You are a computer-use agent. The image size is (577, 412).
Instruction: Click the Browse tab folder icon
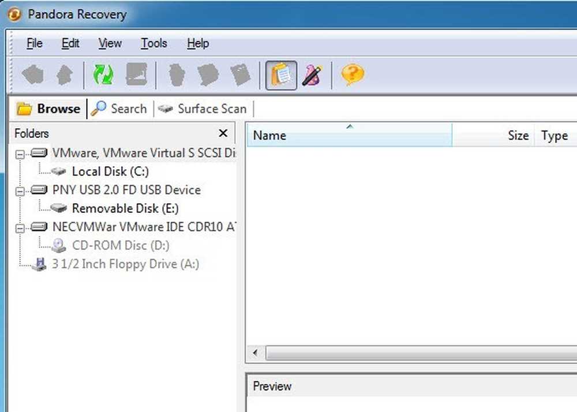click(24, 109)
